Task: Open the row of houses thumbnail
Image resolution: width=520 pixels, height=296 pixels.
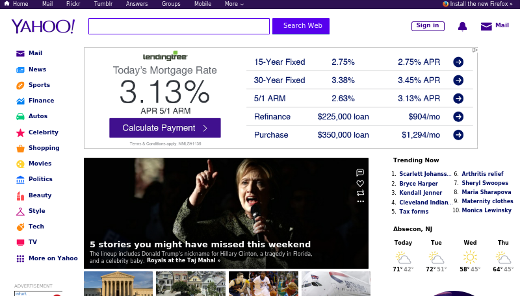Action: tap(190, 284)
